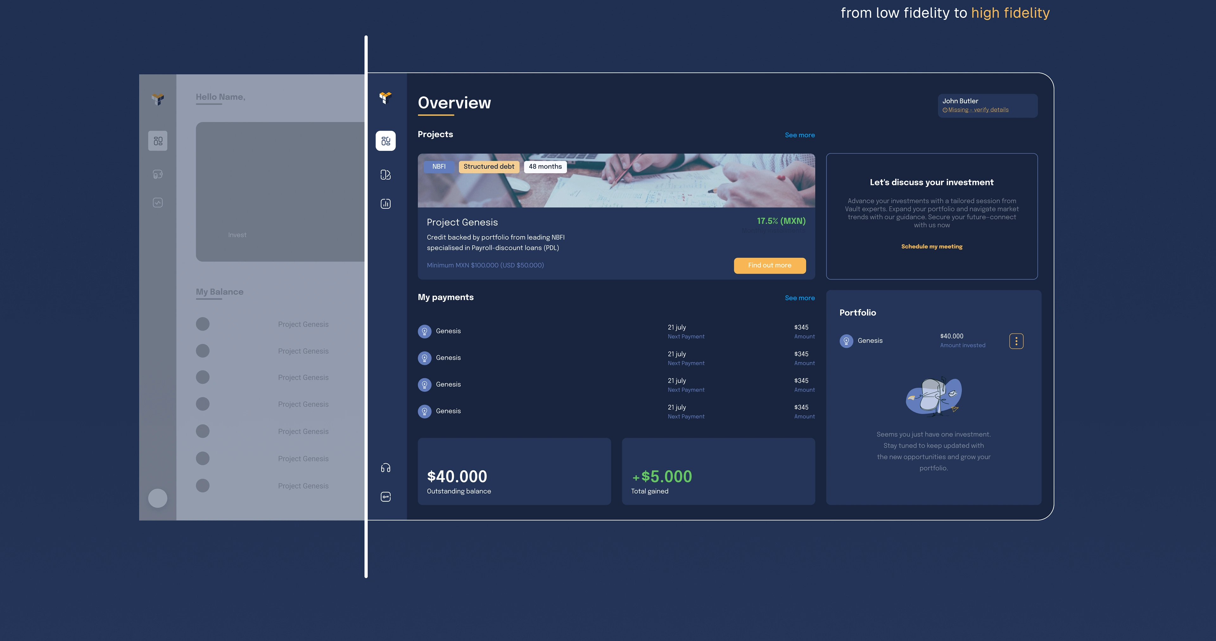Click the Schedule my meeting link

tap(931, 246)
